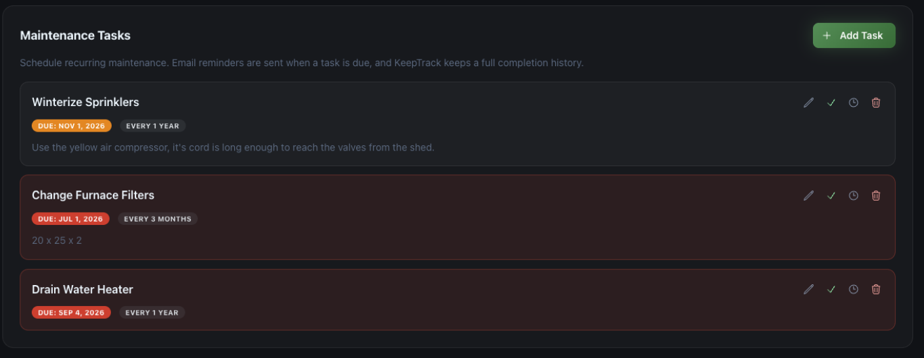The width and height of the screenshot is (924, 358).
Task: Mark Winterize Sprinklers as complete
Action: pos(831,103)
